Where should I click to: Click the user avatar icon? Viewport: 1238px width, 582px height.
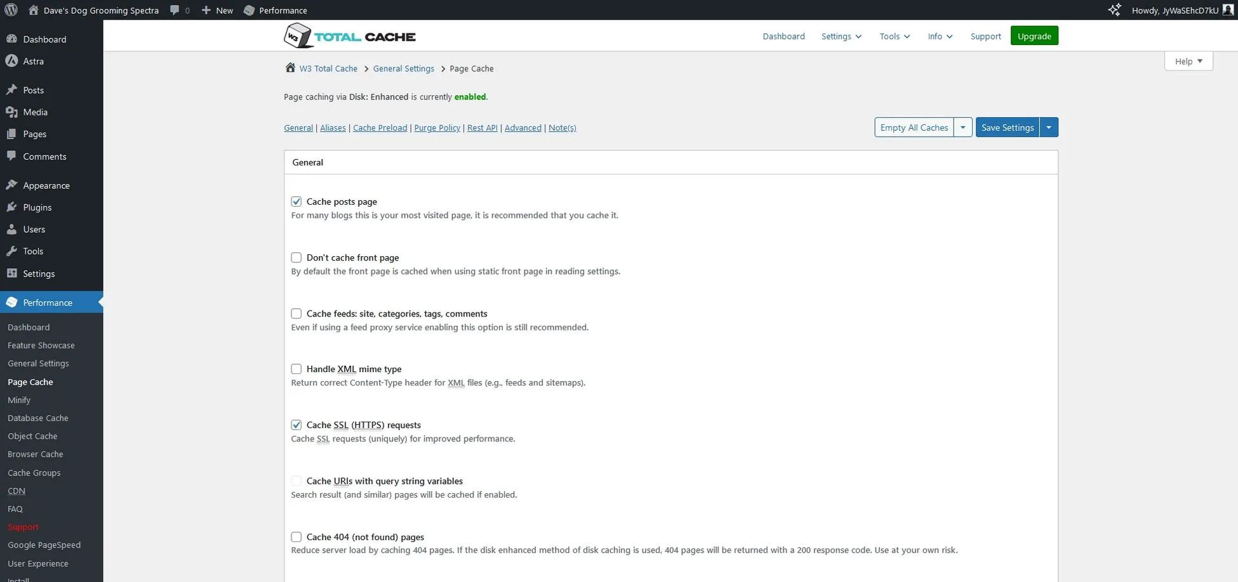[1228, 10]
